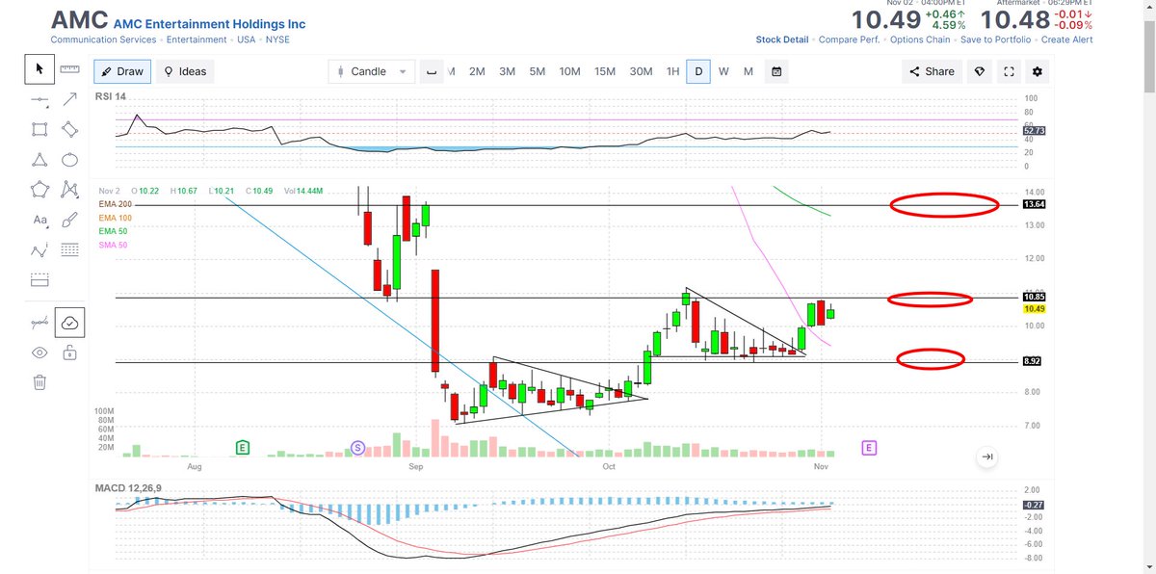
Task: Delete drawings with the trash icon
Action: pyautogui.click(x=39, y=383)
